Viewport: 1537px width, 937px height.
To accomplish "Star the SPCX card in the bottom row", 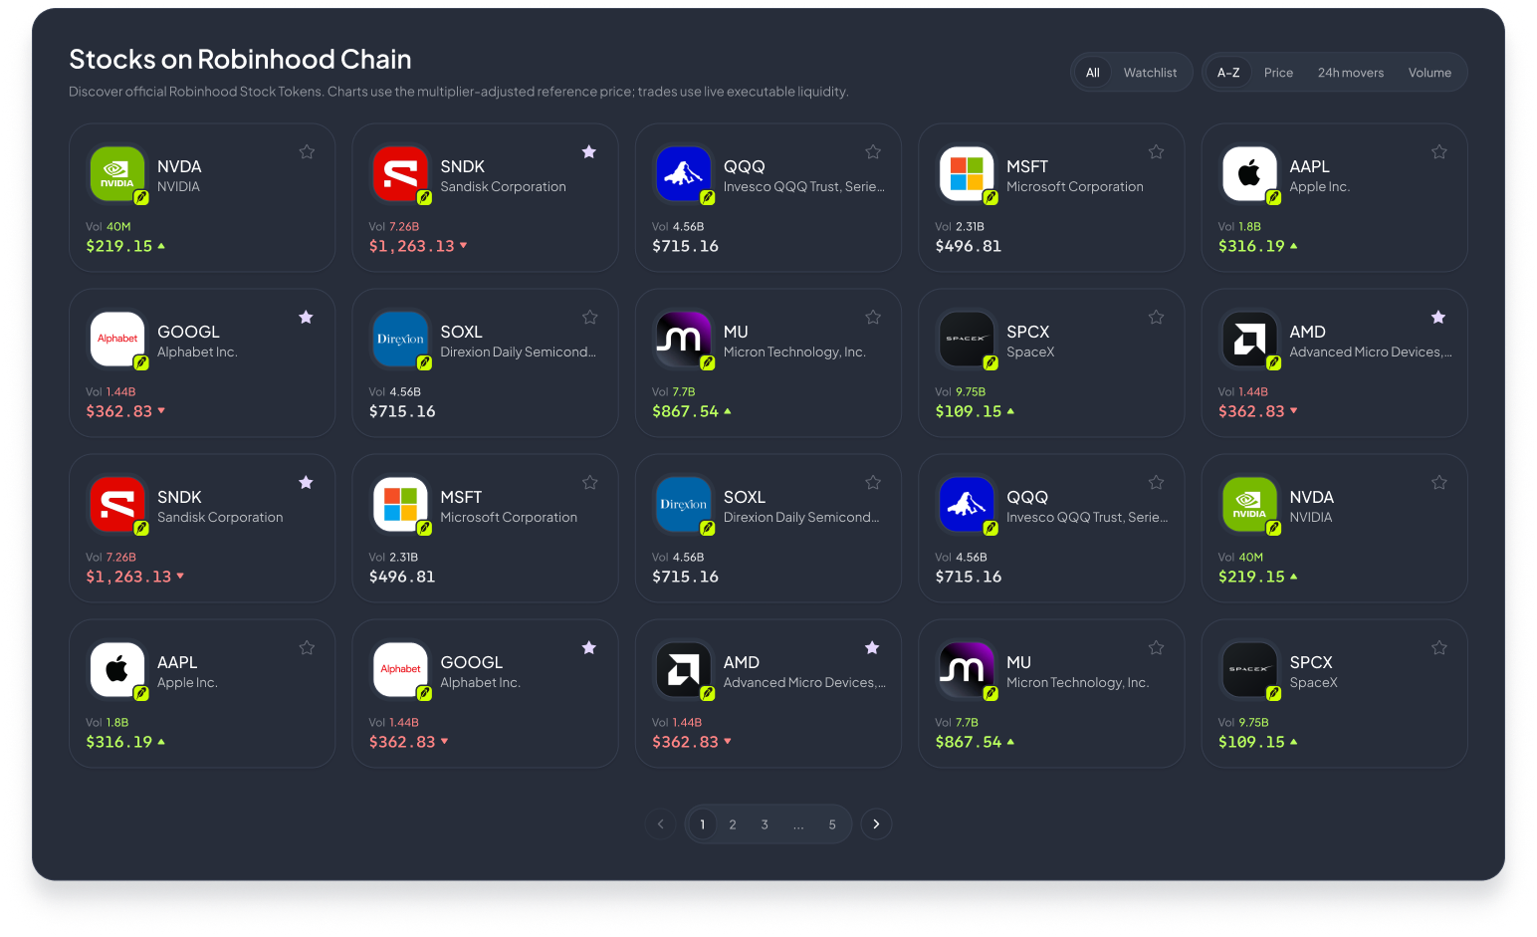I will click(1439, 648).
